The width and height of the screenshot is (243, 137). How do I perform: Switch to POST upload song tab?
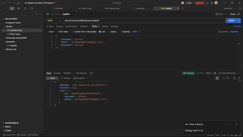[112, 8]
